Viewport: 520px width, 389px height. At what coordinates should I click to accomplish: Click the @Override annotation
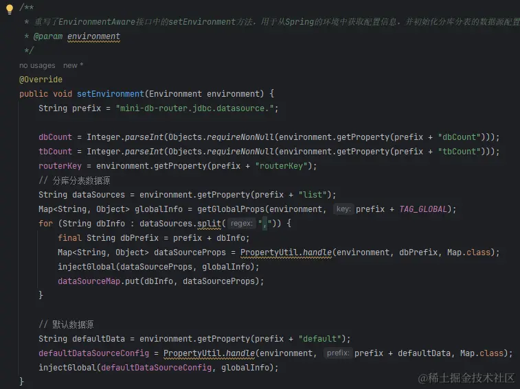pos(41,80)
